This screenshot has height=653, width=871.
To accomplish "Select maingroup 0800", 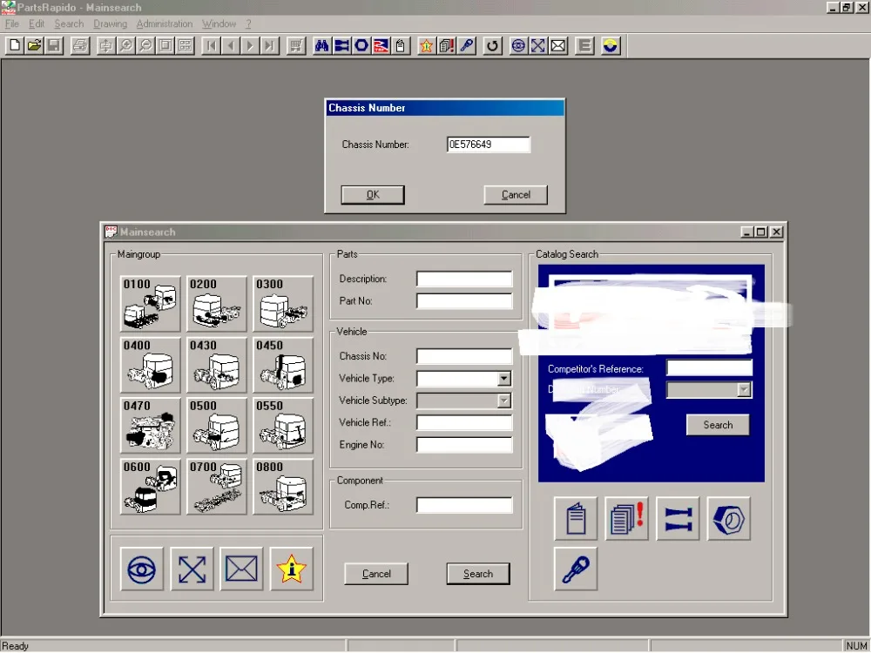I will [x=283, y=487].
